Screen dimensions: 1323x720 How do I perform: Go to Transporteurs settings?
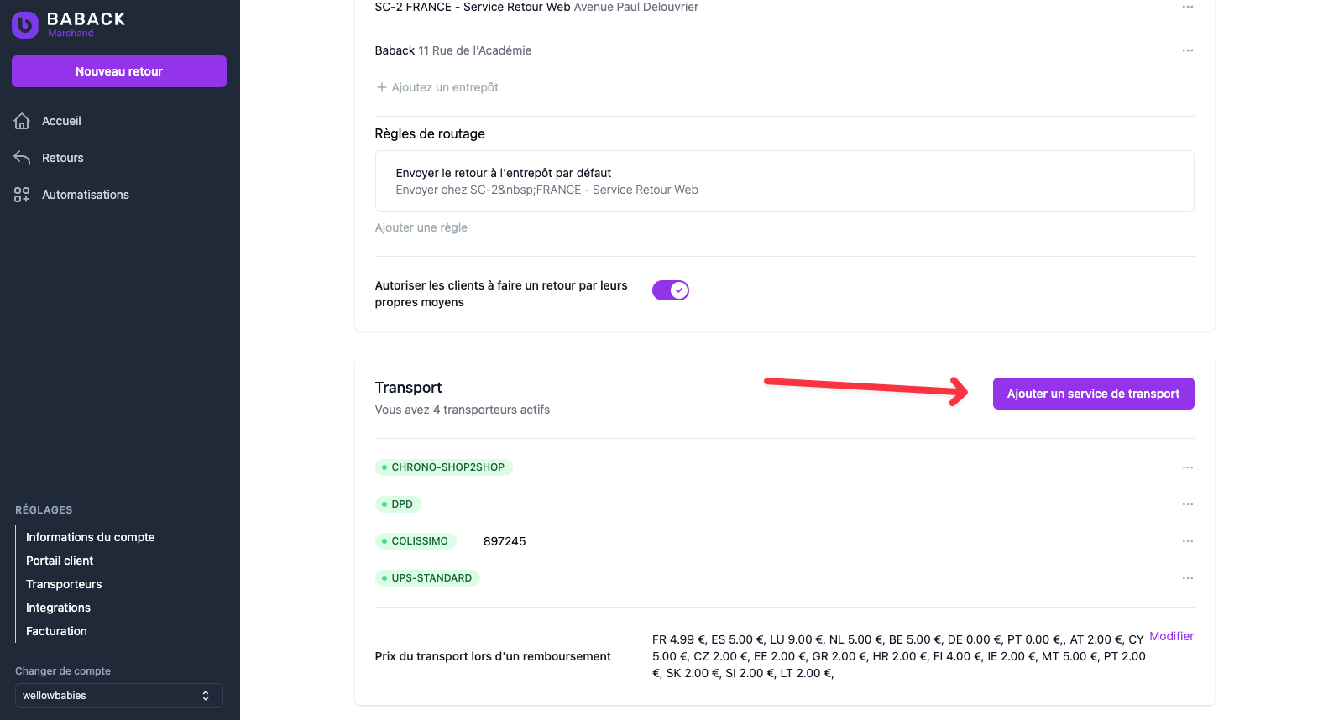click(x=64, y=584)
